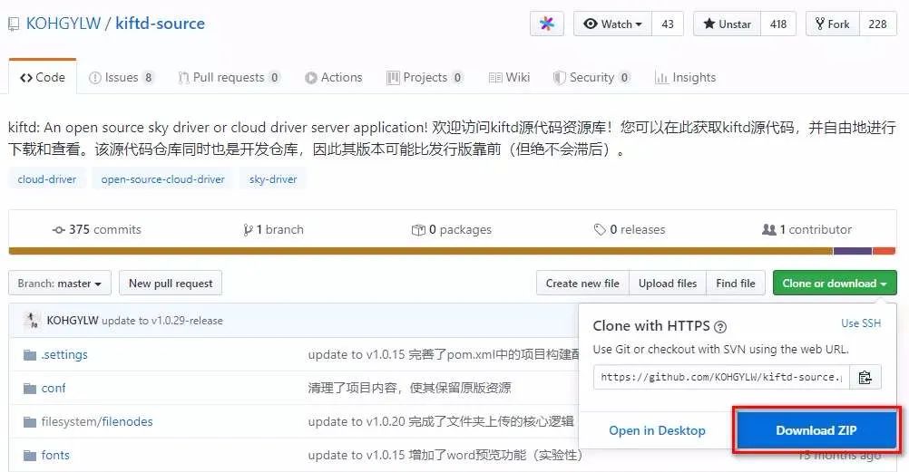Click the kiftd-source repository name link
The image size is (909, 472).
160,24
